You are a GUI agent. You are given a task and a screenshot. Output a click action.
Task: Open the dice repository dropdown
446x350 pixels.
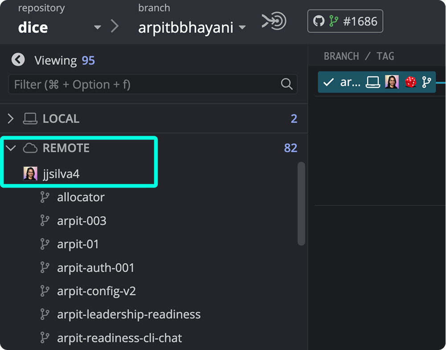(x=98, y=27)
